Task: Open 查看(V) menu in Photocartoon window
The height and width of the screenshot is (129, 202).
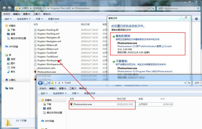Action: click(x=27, y=14)
